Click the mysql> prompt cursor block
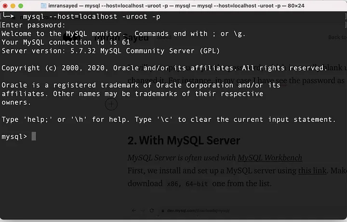This screenshot has height=222, width=347. 34,136
